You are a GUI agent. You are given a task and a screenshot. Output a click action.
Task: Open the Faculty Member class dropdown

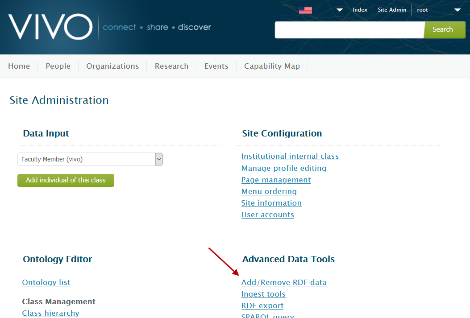[90, 159]
